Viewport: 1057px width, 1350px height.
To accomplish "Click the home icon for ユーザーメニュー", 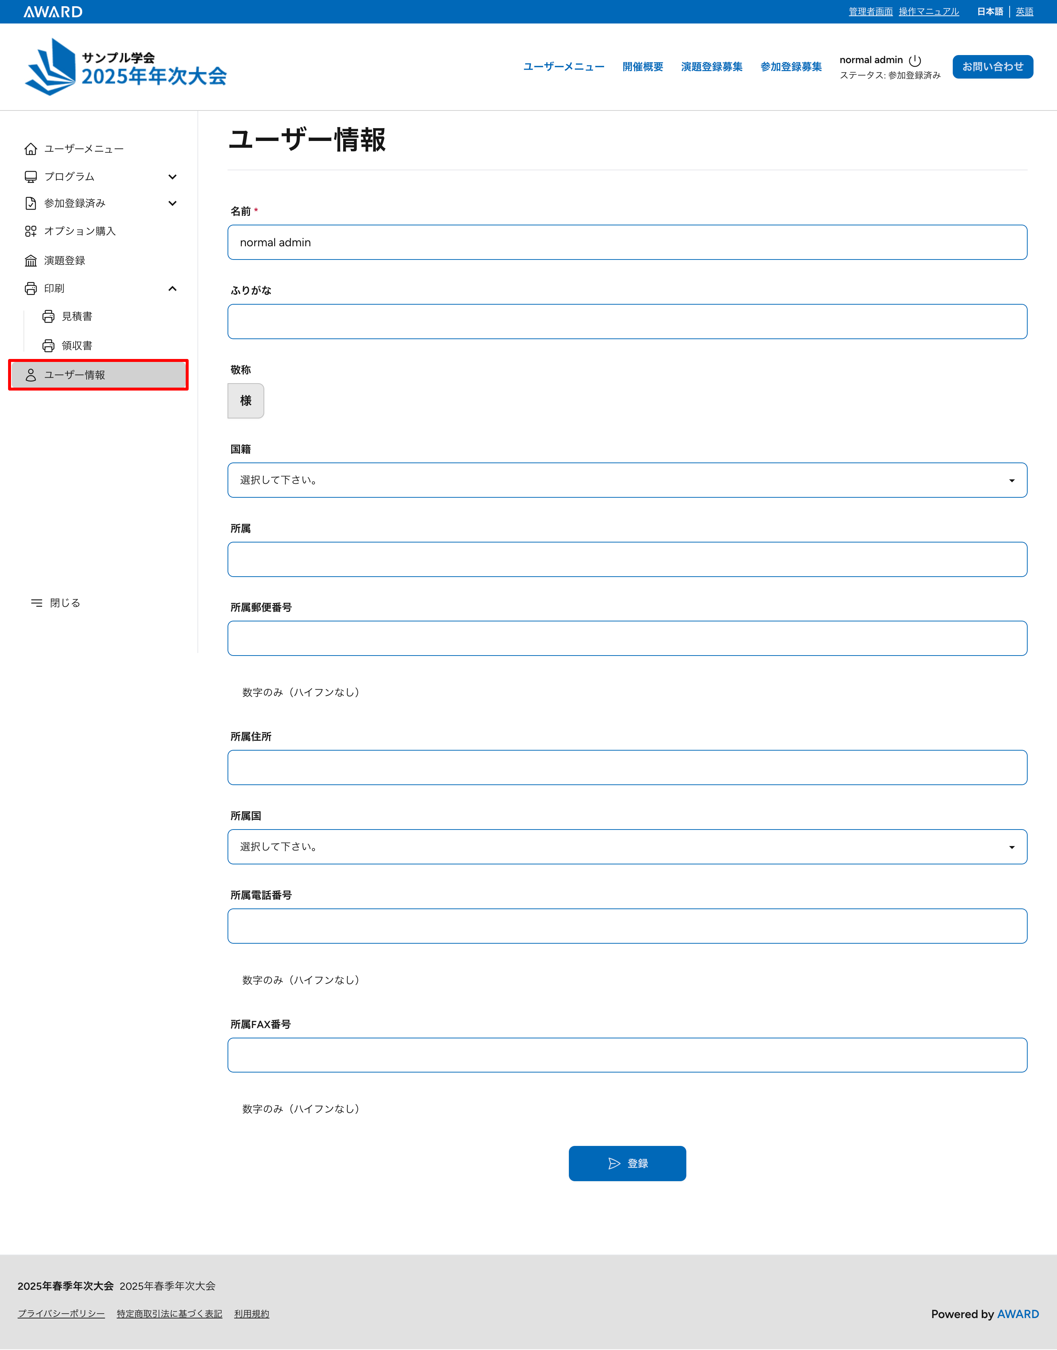I will click(x=30, y=149).
